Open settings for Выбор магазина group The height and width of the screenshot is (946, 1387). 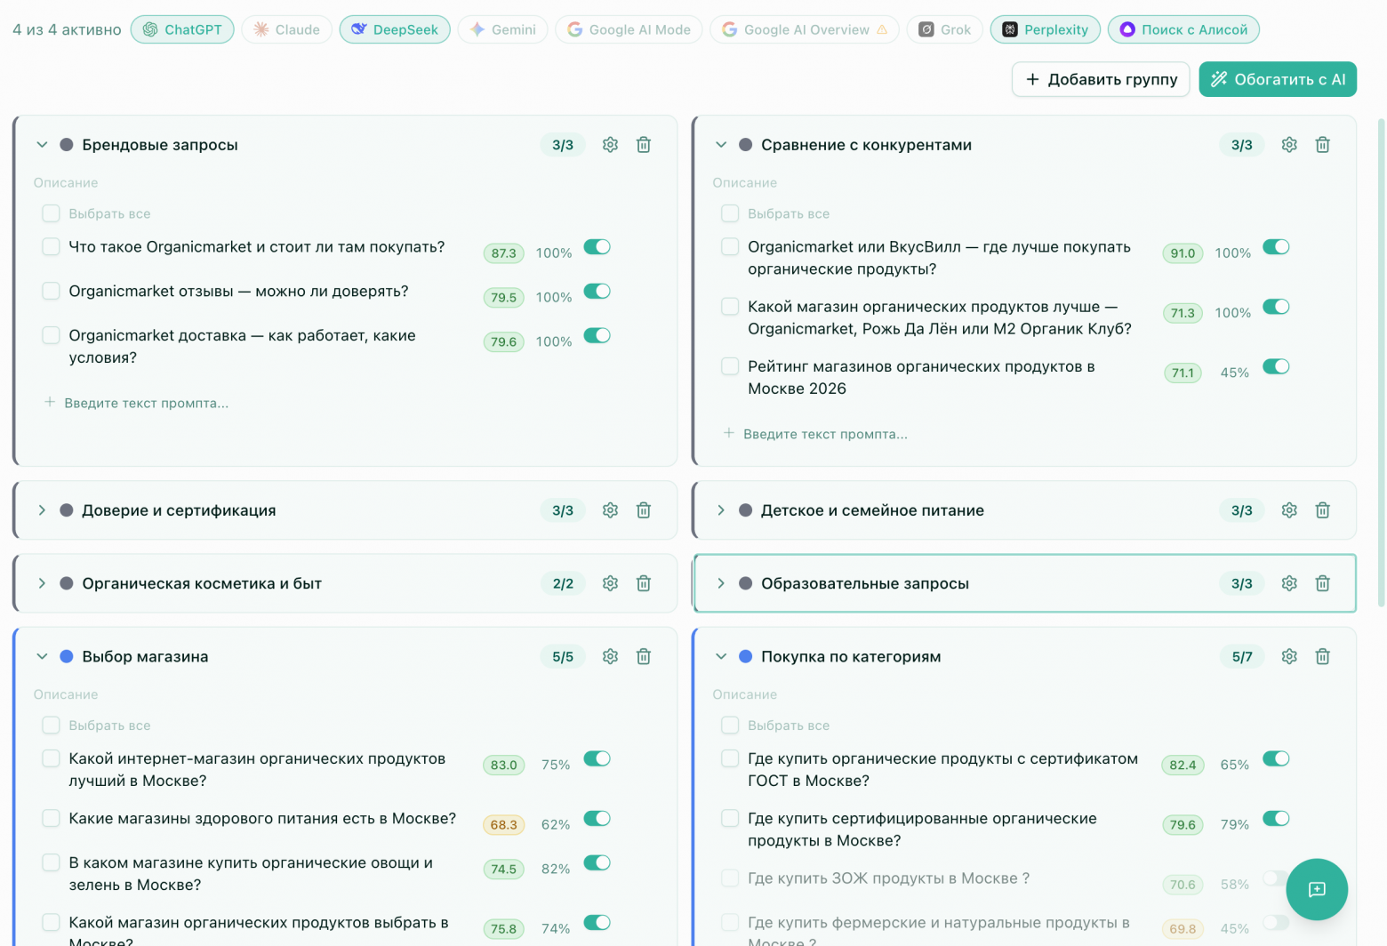point(610,656)
